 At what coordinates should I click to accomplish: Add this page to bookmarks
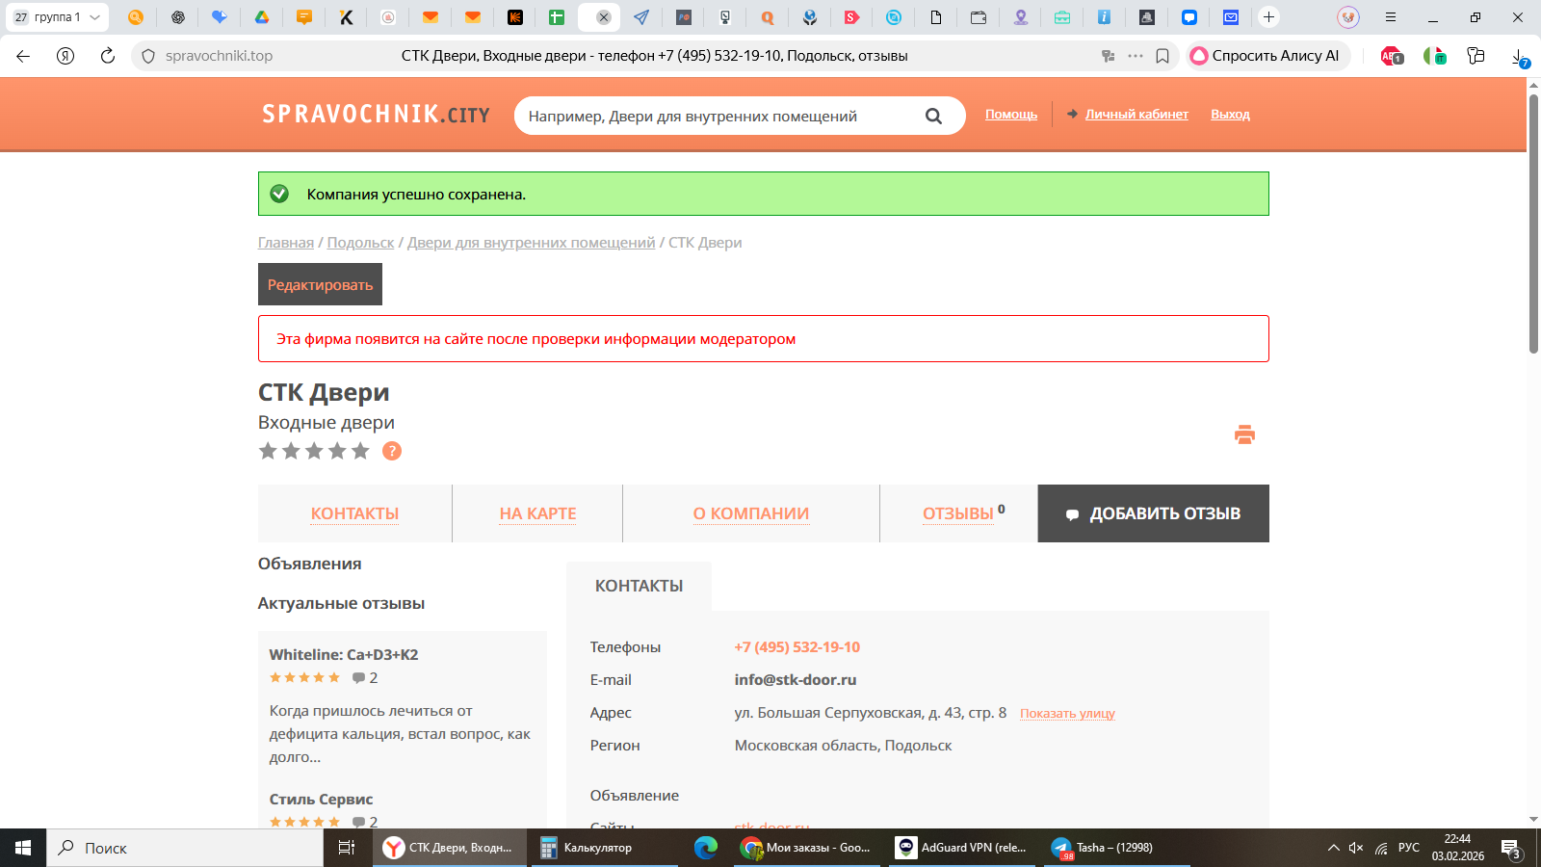pyautogui.click(x=1162, y=56)
